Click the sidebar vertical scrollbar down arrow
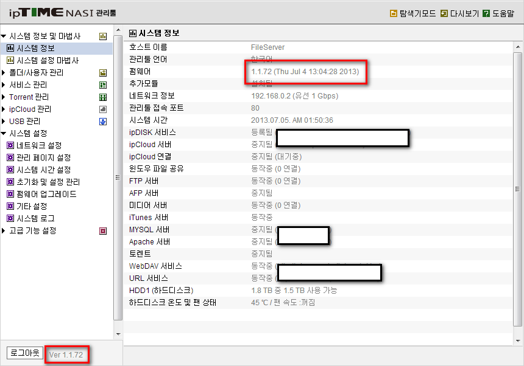The width and height of the screenshot is (524, 366). tap(118, 334)
